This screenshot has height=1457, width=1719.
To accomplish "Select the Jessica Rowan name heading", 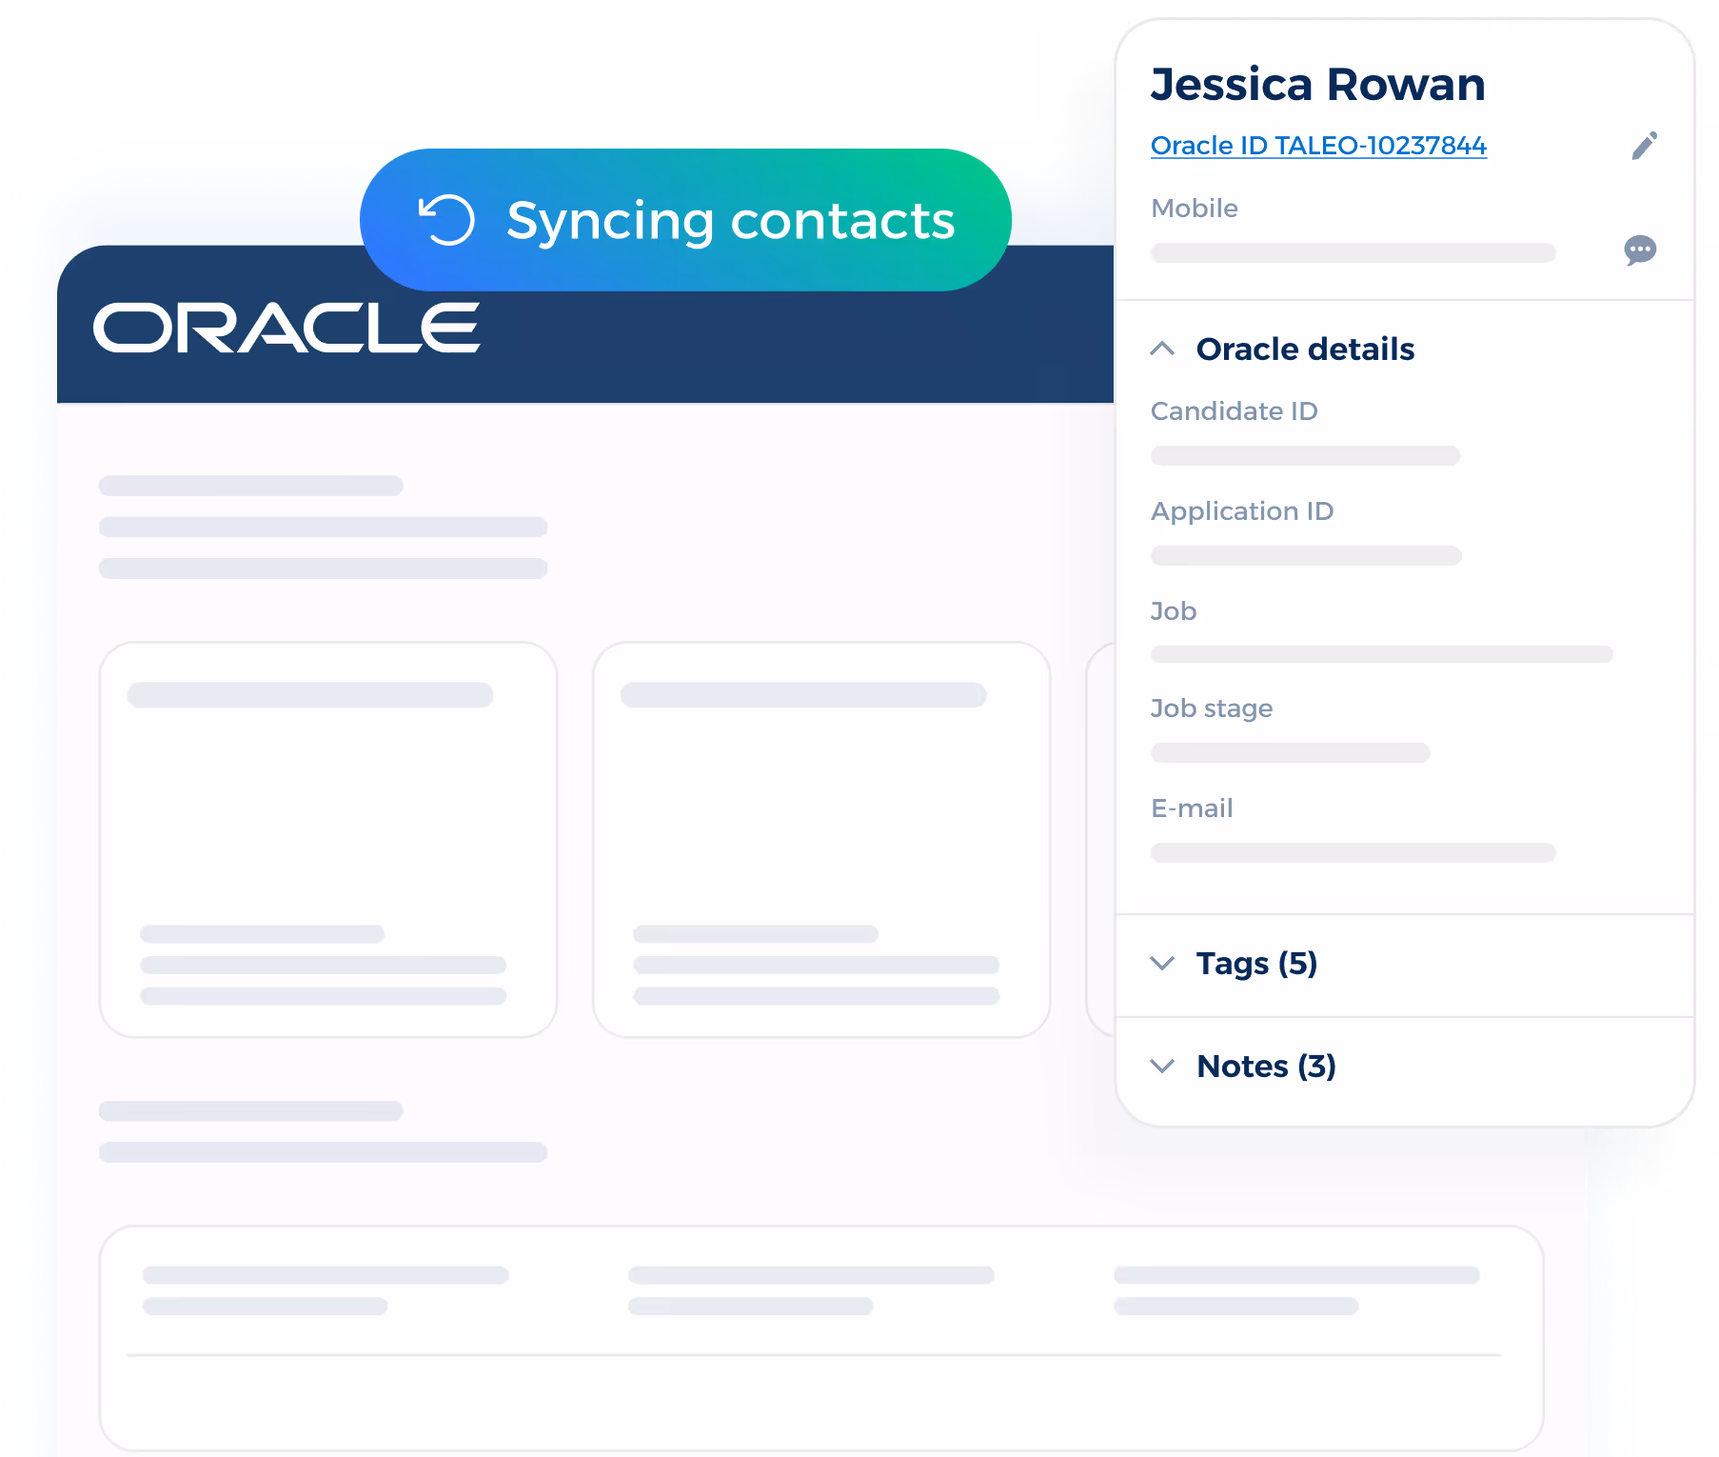I will (x=1318, y=85).
